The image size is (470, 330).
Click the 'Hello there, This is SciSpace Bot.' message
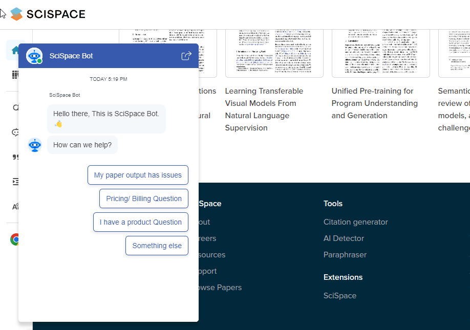pyautogui.click(x=106, y=119)
